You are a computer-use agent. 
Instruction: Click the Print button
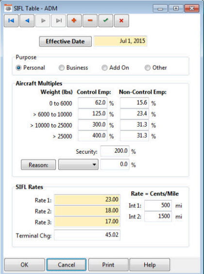[108, 265]
